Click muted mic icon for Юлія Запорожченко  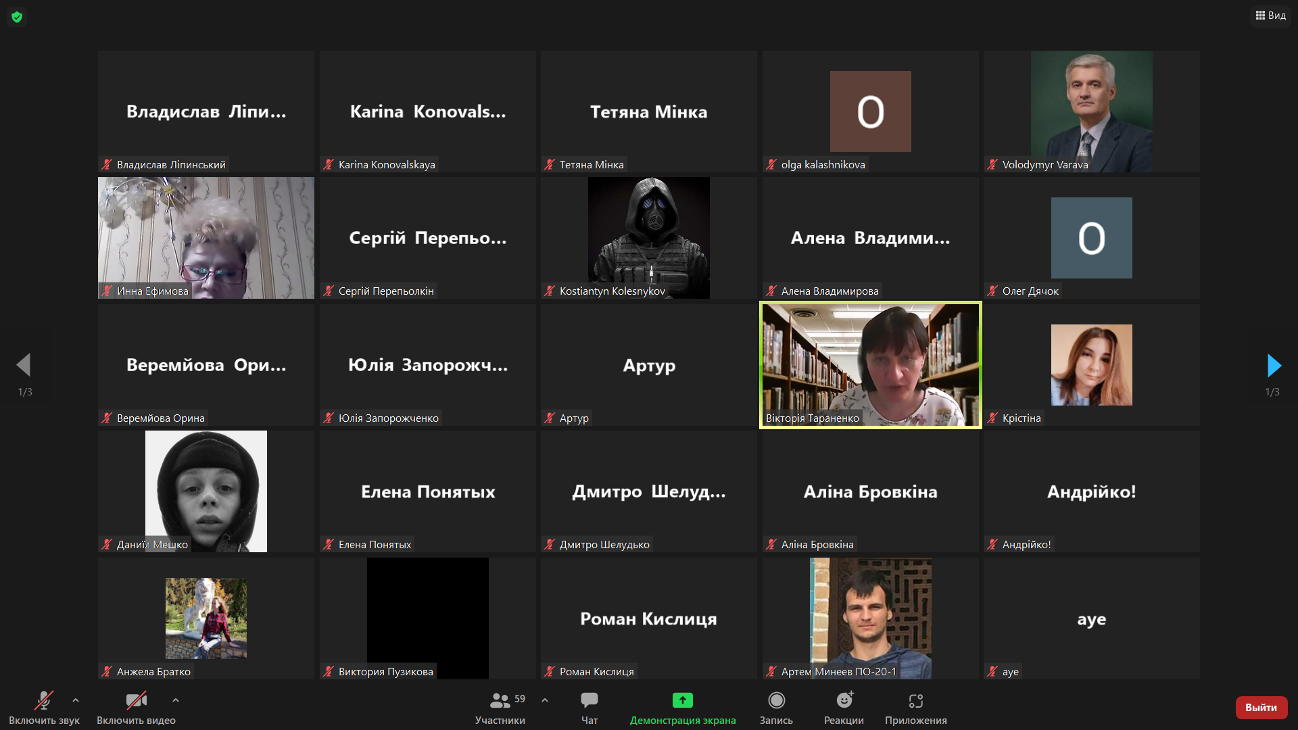[329, 418]
